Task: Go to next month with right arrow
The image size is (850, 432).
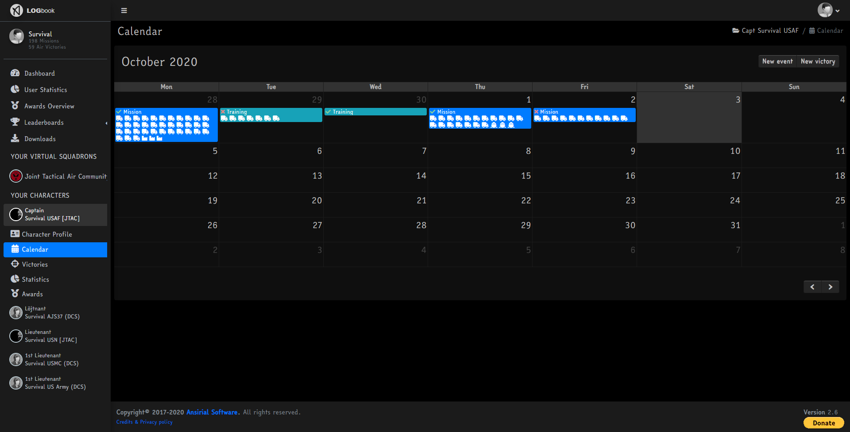Action: (x=830, y=287)
